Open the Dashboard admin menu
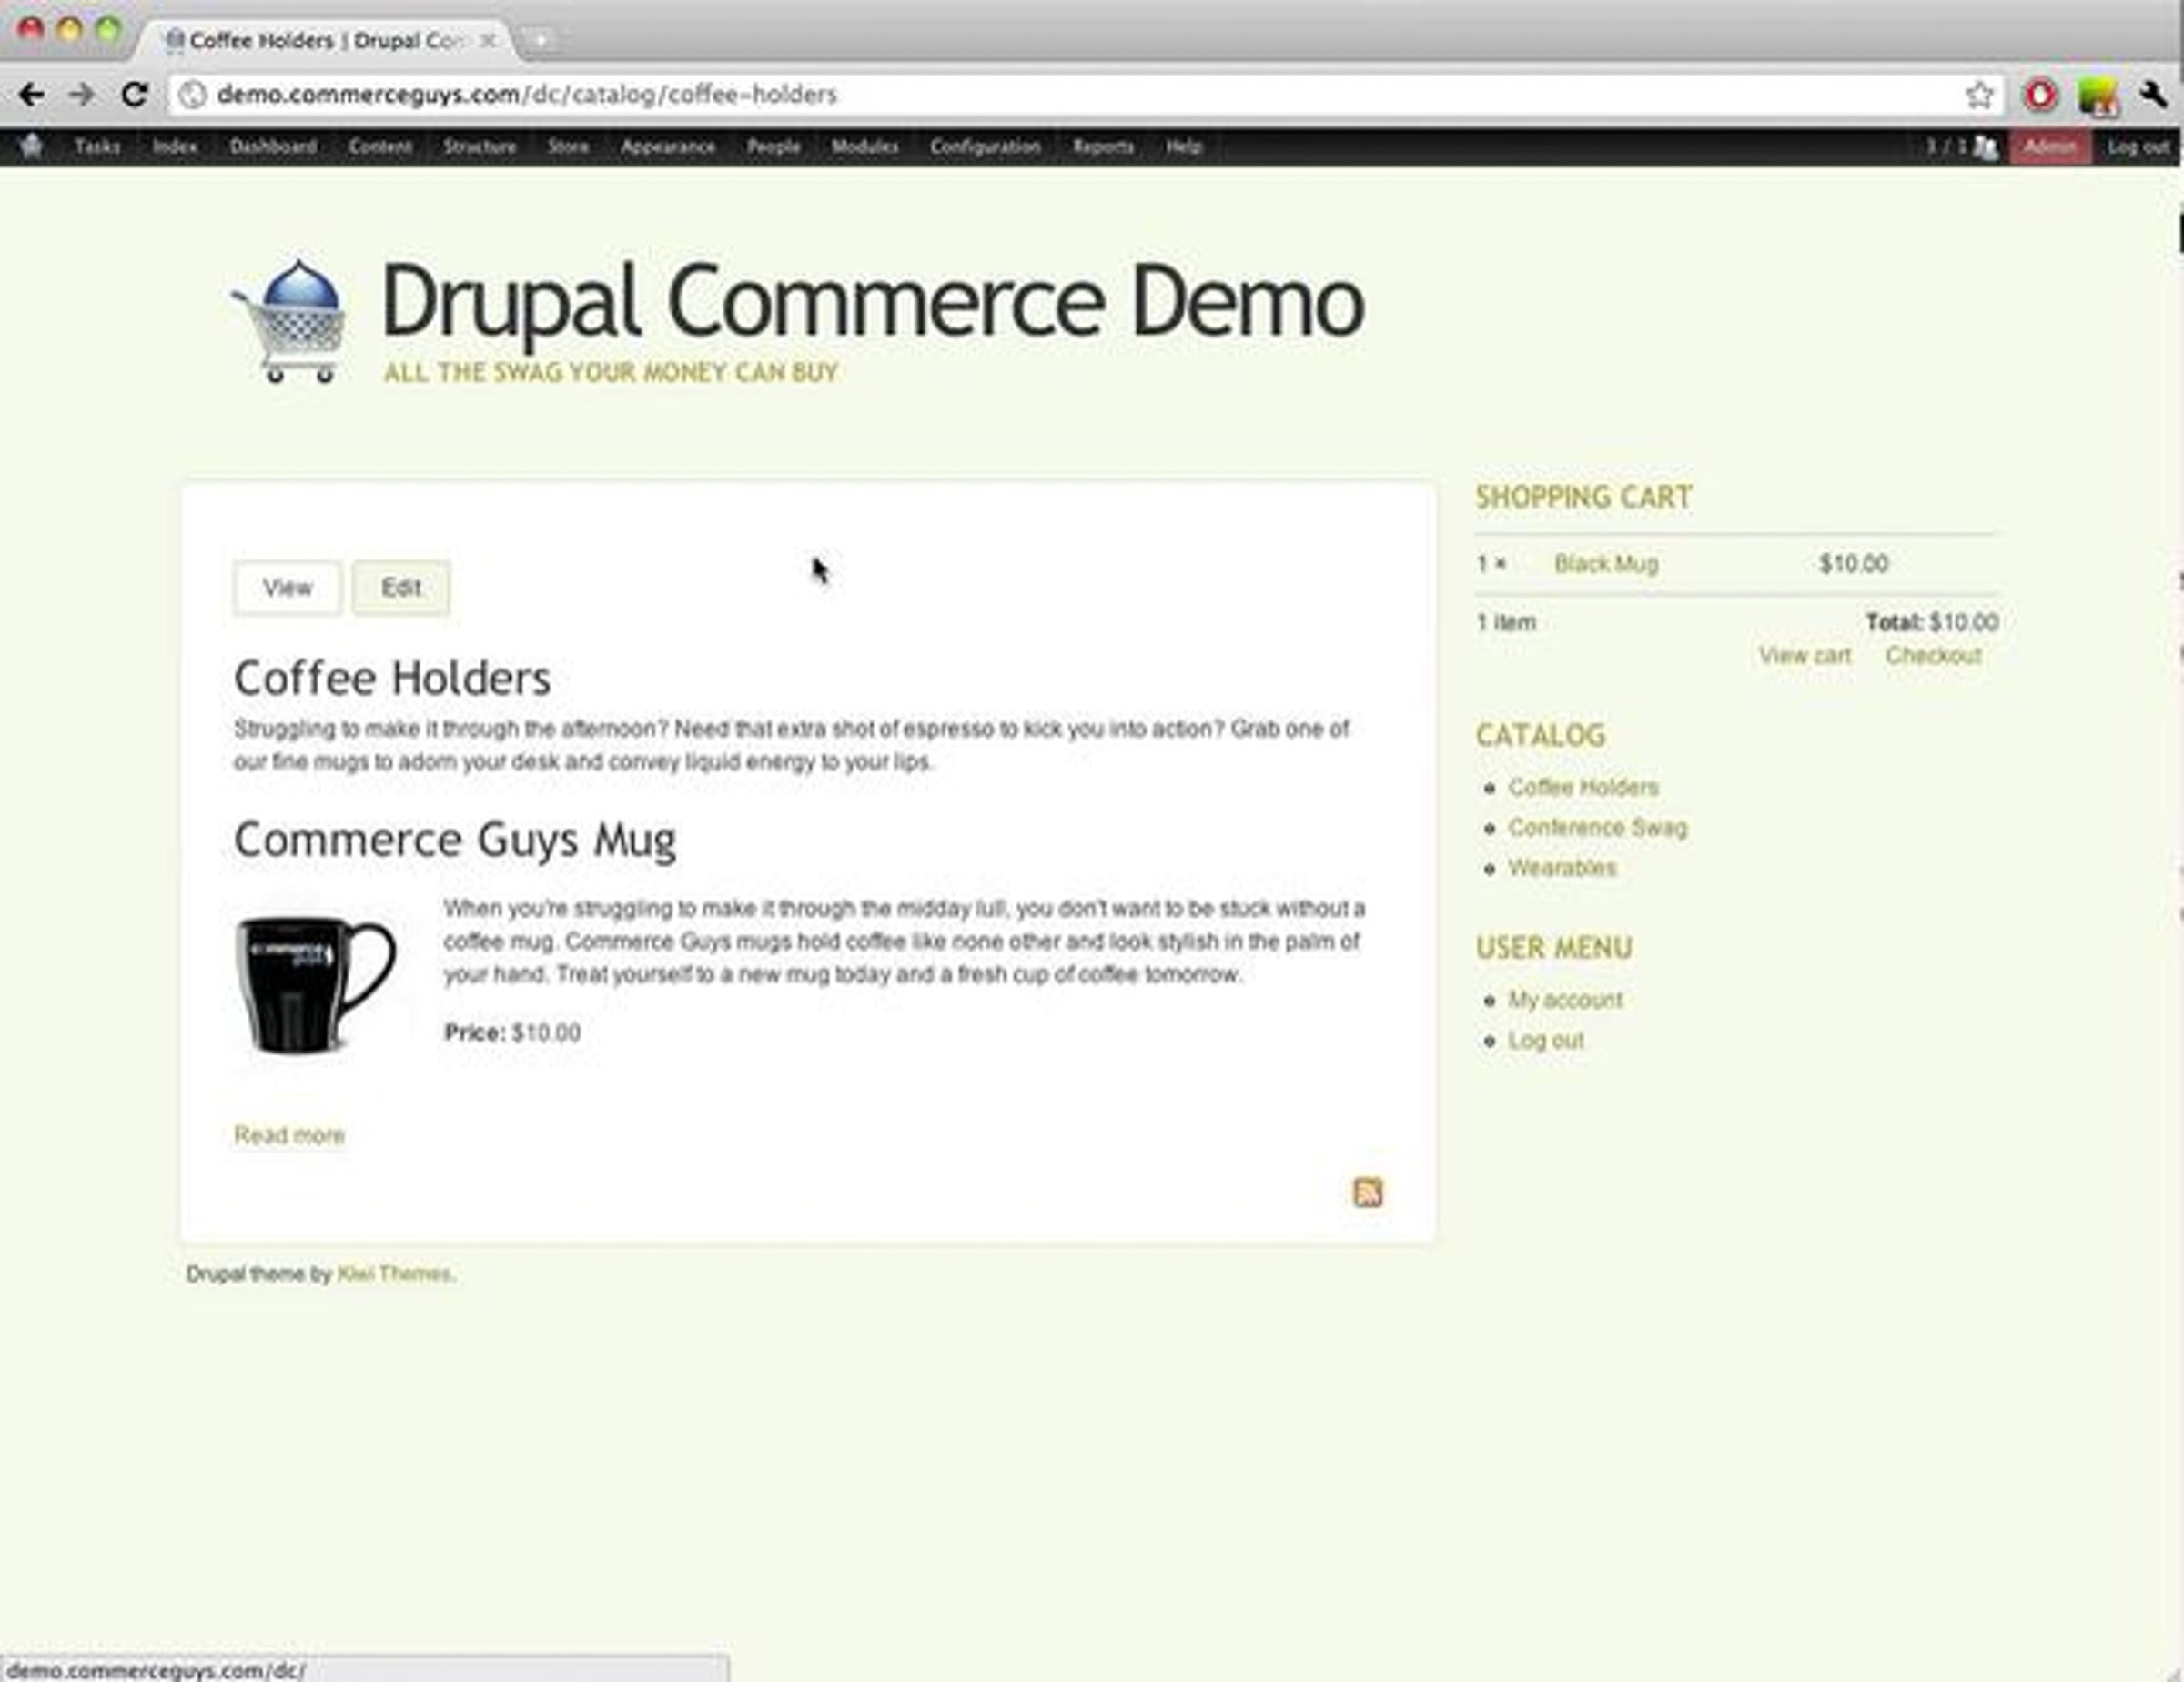Image resolution: width=2184 pixels, height=1682 pixels. pos(273,146)
